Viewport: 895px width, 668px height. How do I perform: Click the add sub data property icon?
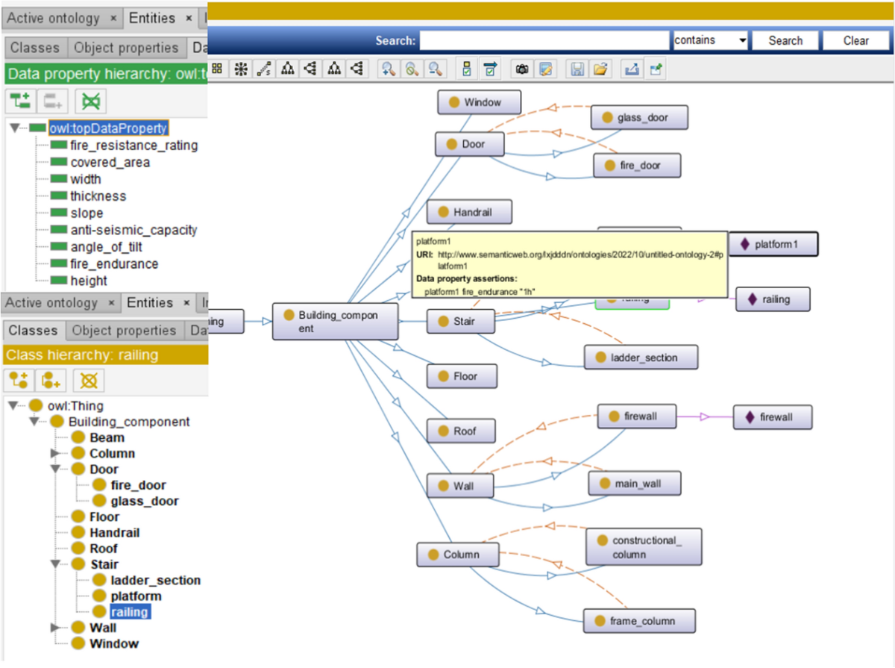(x=19, y=100)
